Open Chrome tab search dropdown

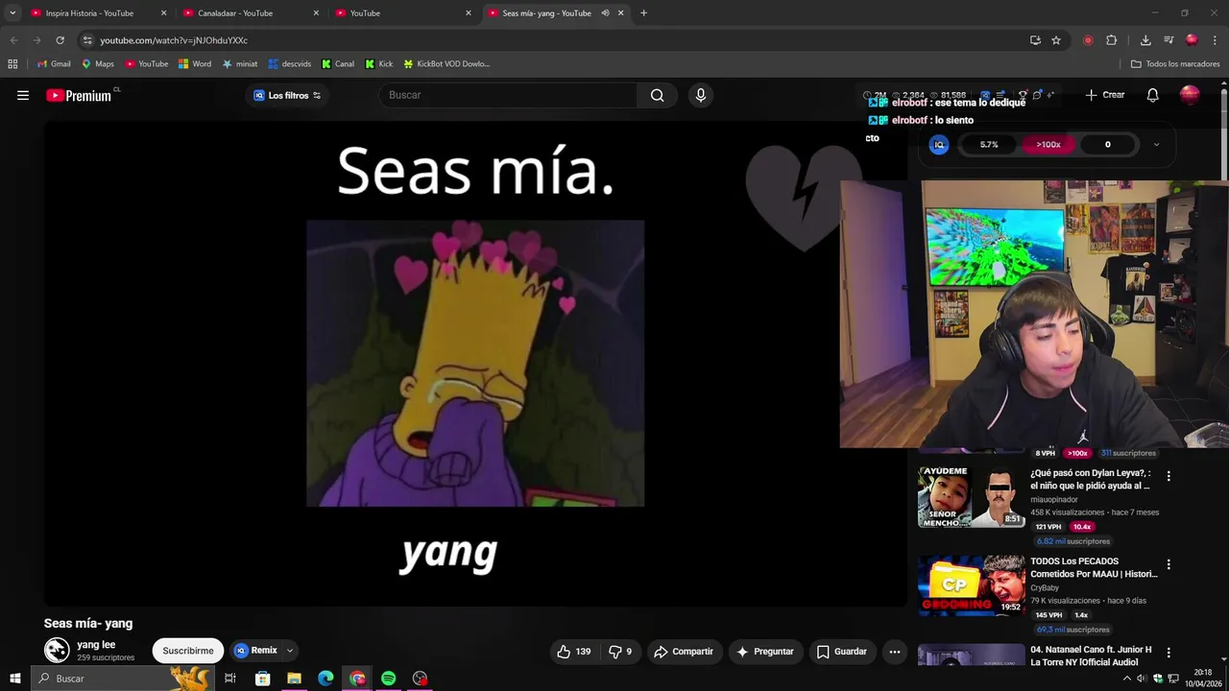click(12, 13)
